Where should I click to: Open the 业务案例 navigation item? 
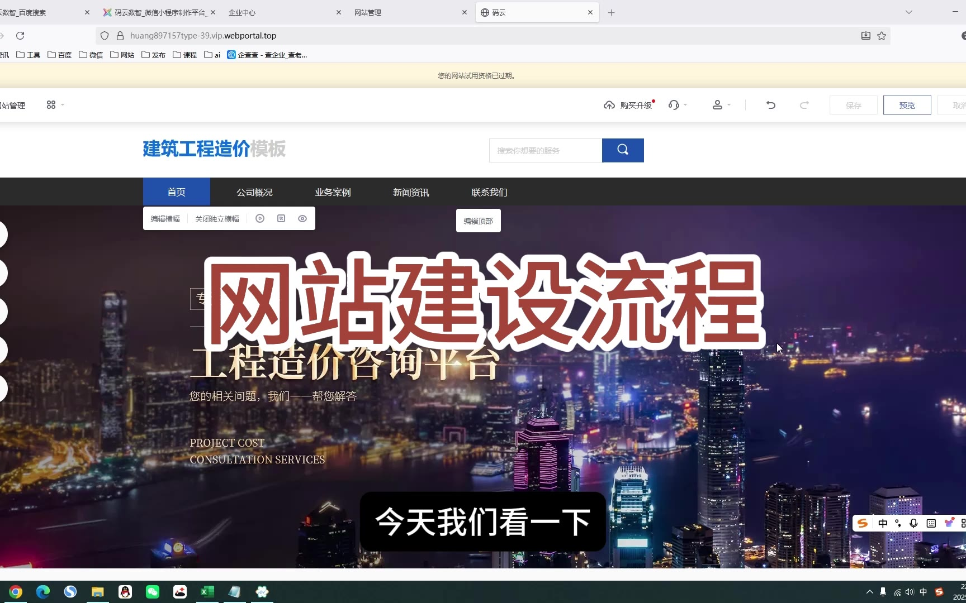coord(333,192)
